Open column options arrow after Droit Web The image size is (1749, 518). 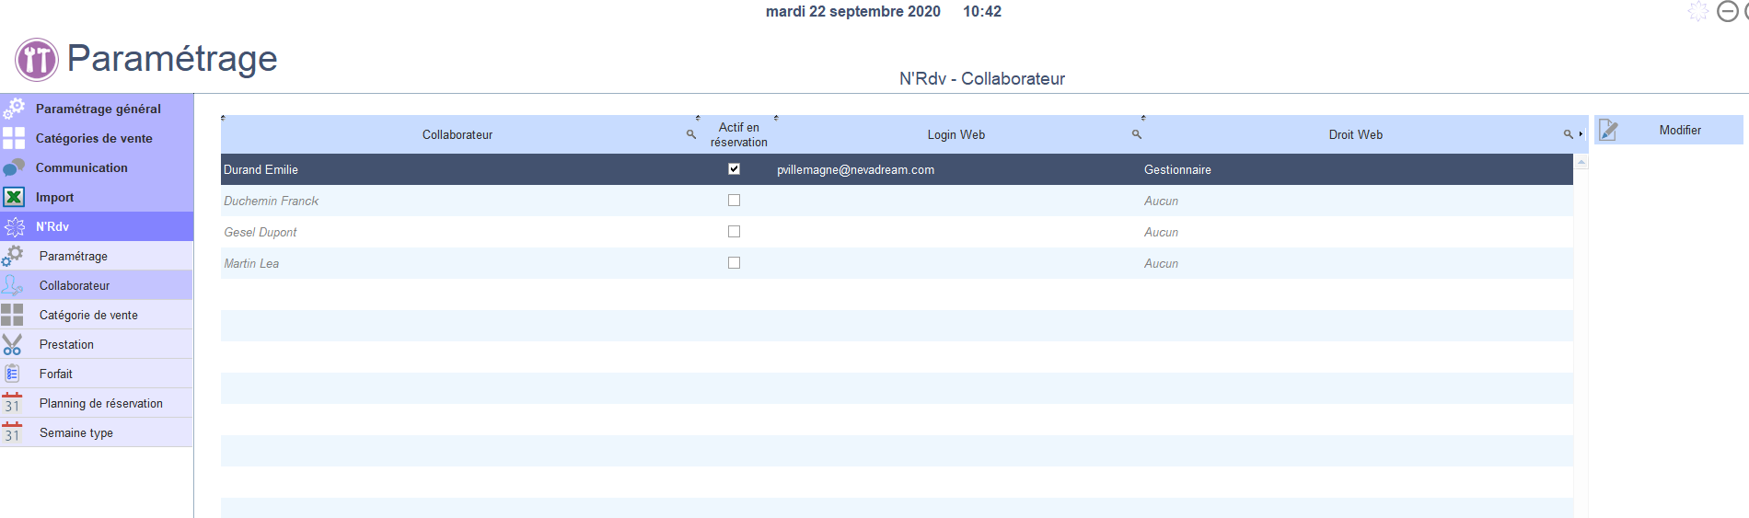pos(1581,134)
